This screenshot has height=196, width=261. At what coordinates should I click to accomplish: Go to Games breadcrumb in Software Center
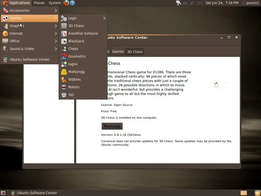click(118, 52)
